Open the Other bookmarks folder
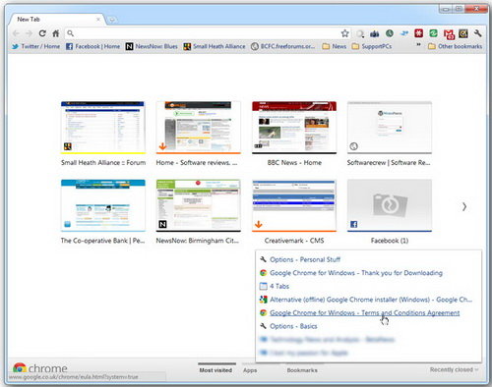 (456, 46)
